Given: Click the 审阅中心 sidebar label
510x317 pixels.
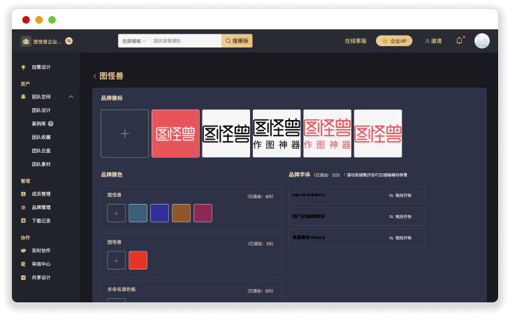Looking at the screenshot, I should click(41, 264).
